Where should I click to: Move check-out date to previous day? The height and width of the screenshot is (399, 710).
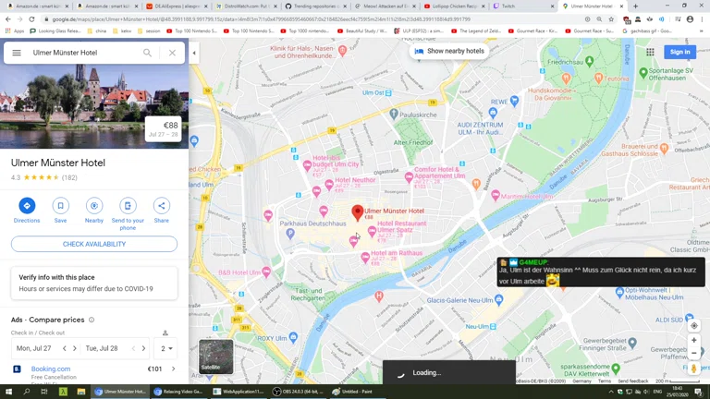pos(133,348)
